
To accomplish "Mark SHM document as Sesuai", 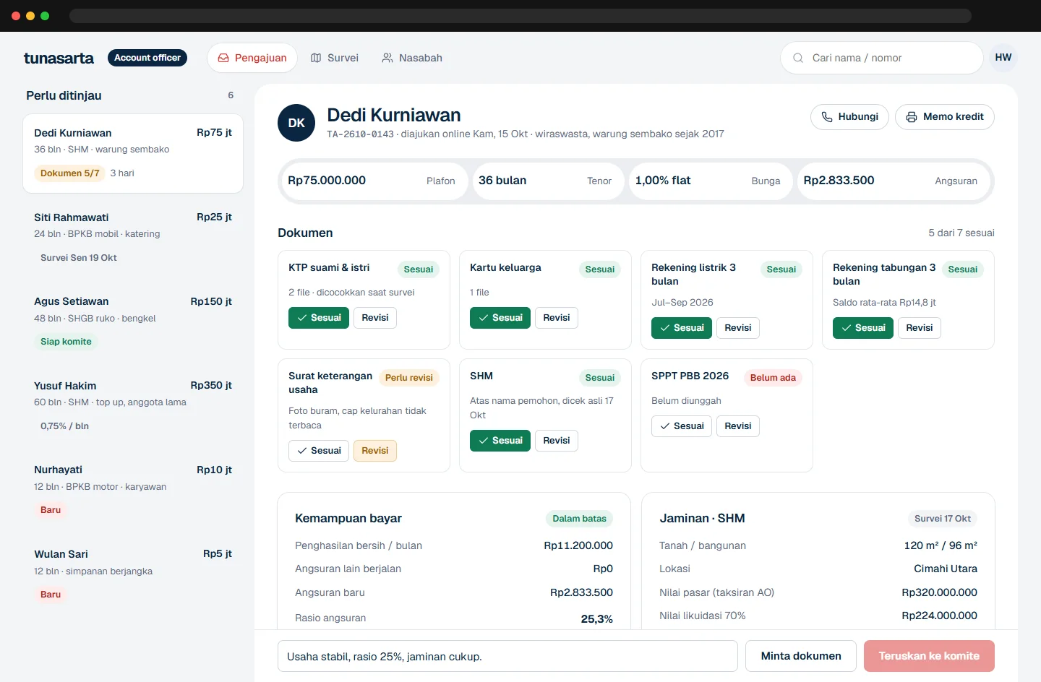I will 500,441.
